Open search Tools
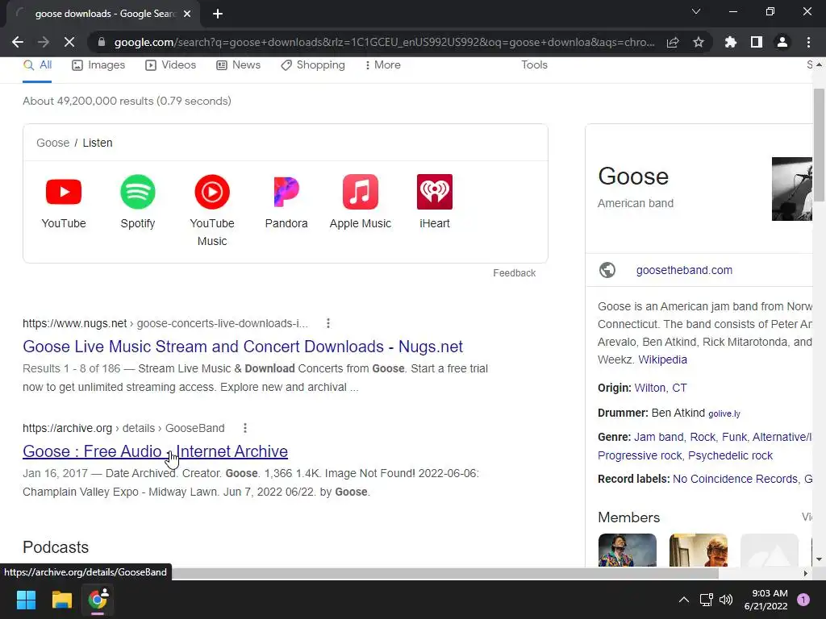826x619 pixels. pos(534,64)
